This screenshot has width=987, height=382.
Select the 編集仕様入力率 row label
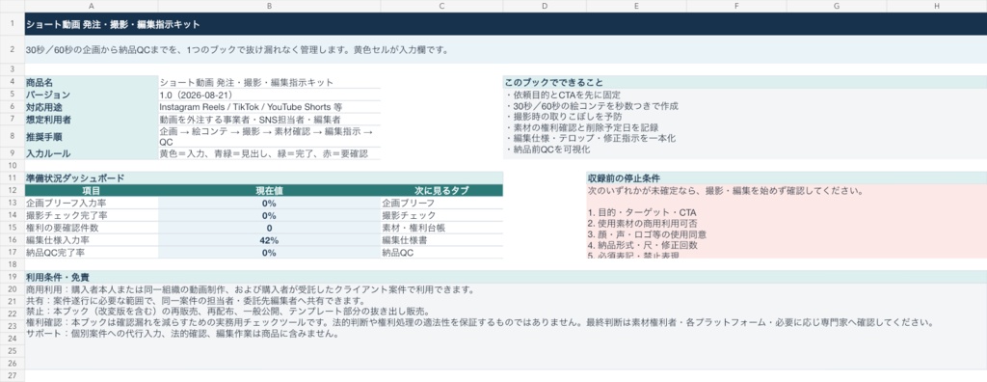pos(92,239)
